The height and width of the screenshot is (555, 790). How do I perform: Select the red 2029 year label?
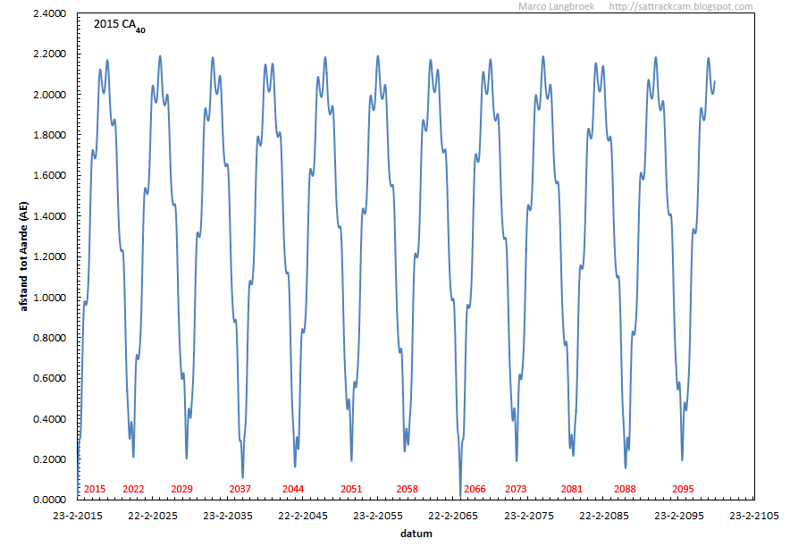pos(181,489)
